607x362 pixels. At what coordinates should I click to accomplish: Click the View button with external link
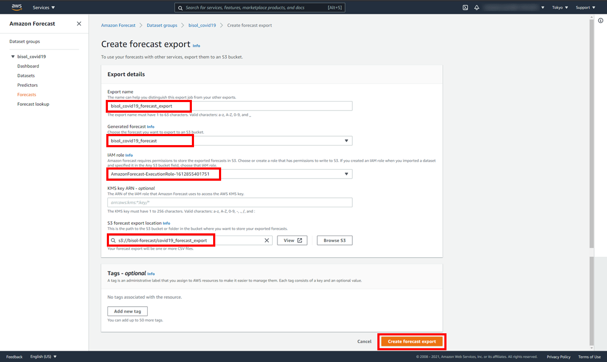coord(292,240)
